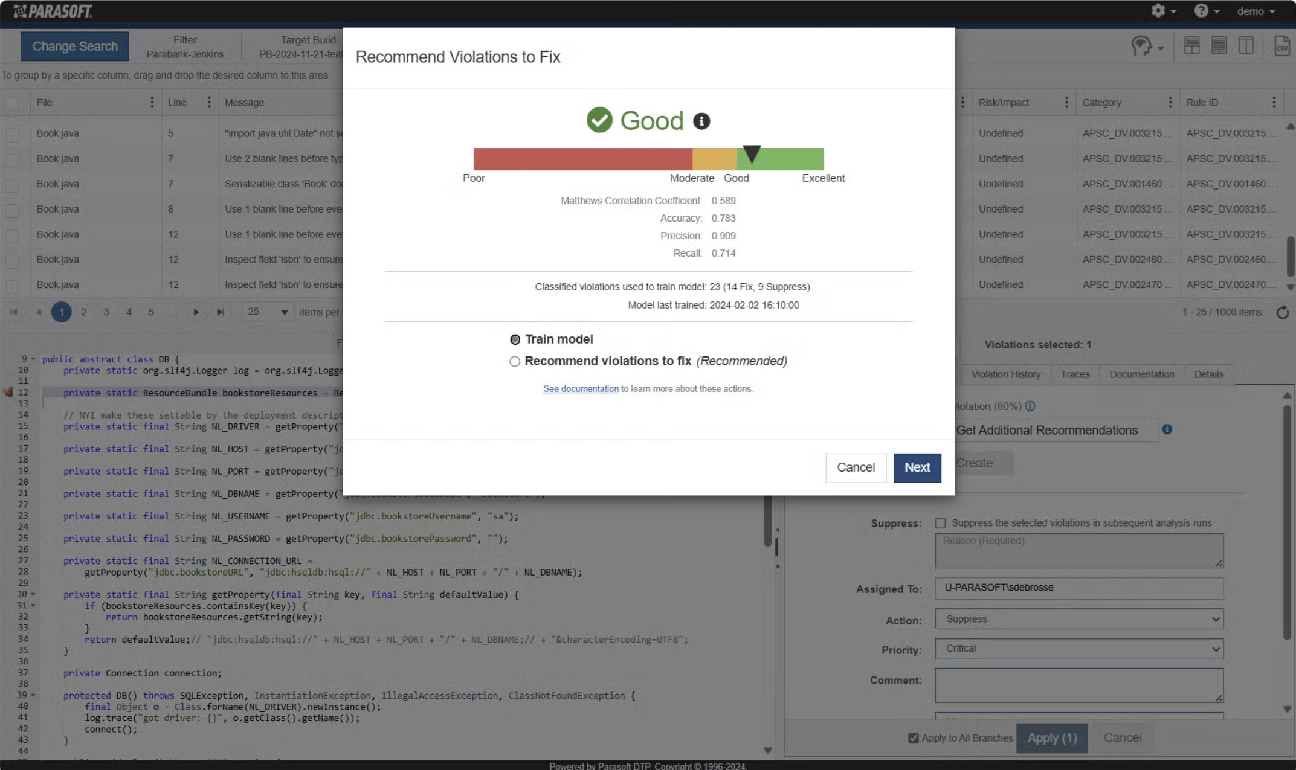Open the help question mark menu

point(1201,11)
